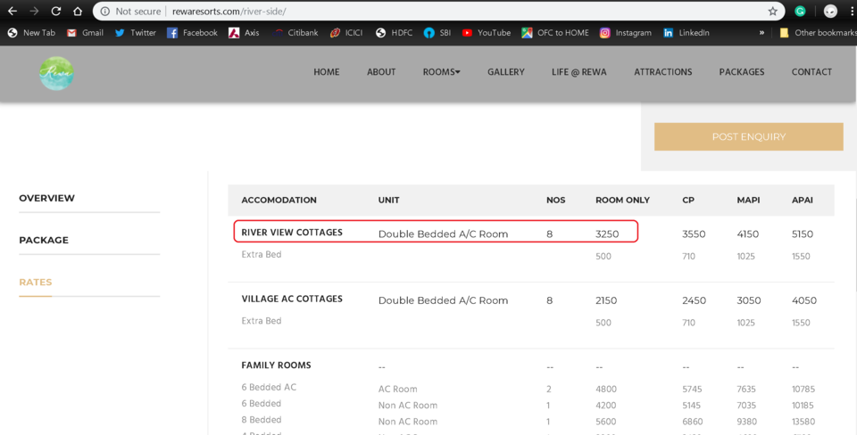The width and height of the screenshot is (857, 435).
Task: Open the Facebook bookmark
Action: (x=192, y=33)
